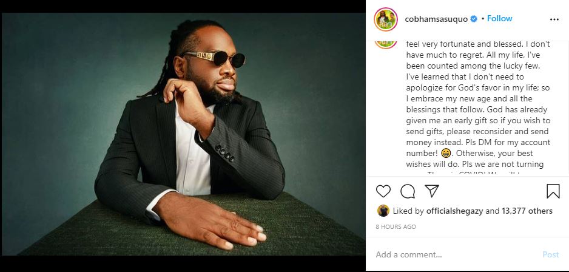Open comments via the speech bubble icon
This screenshot has height=272, width=569.
(408, 192)
